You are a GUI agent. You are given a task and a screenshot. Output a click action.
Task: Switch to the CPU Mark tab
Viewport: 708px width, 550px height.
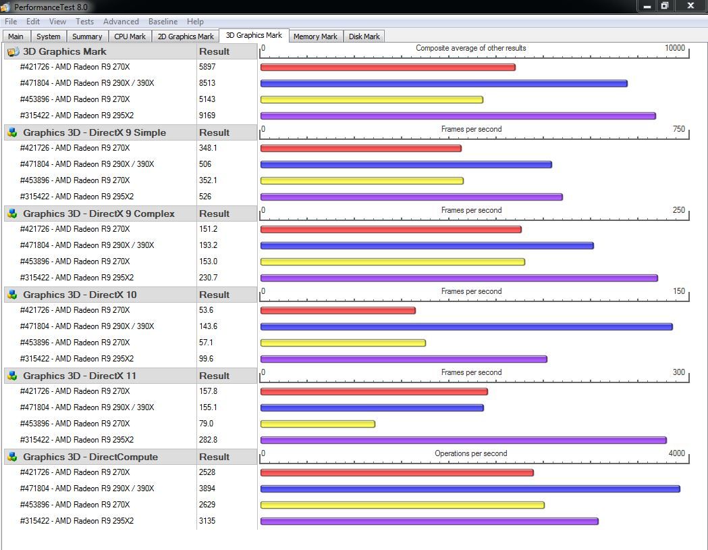[x=130, y=36]
